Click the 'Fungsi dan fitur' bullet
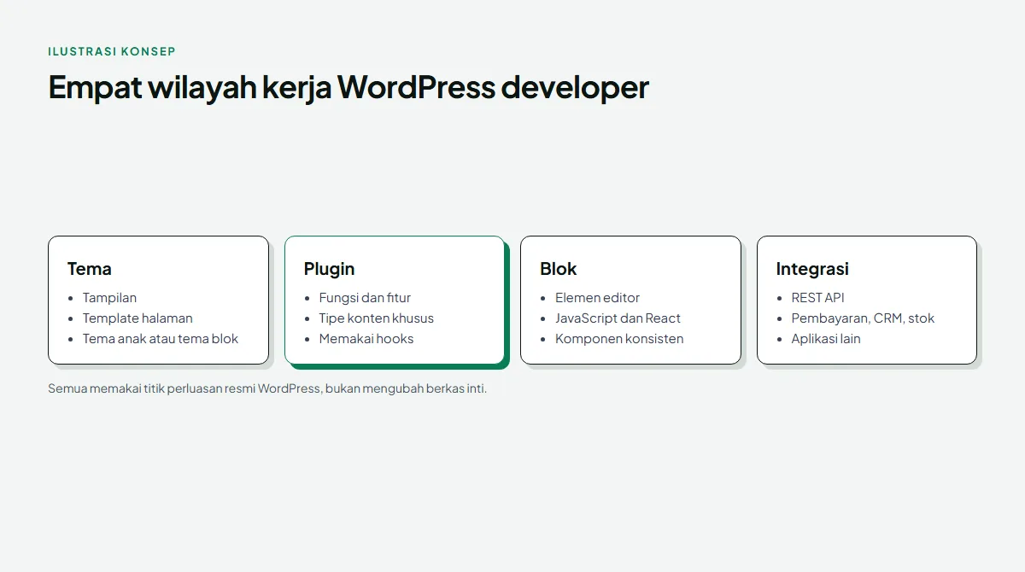 pos(365,298)
